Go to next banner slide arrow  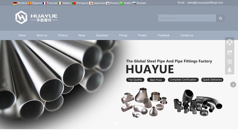click(x=233, y=85)
